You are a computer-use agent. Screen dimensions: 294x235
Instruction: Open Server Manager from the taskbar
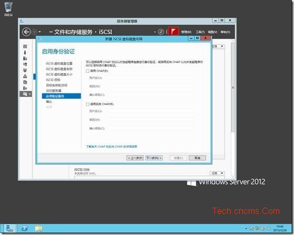point(9,229)
